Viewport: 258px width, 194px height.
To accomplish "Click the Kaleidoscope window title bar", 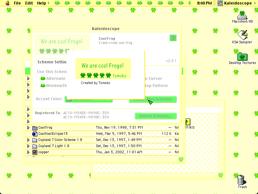I will (x=106, y=29).
